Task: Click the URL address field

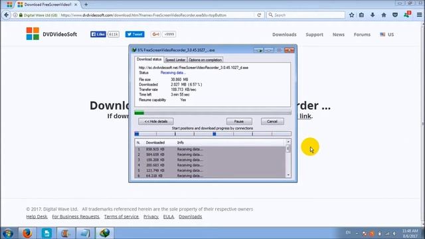Action: point(143,15)
